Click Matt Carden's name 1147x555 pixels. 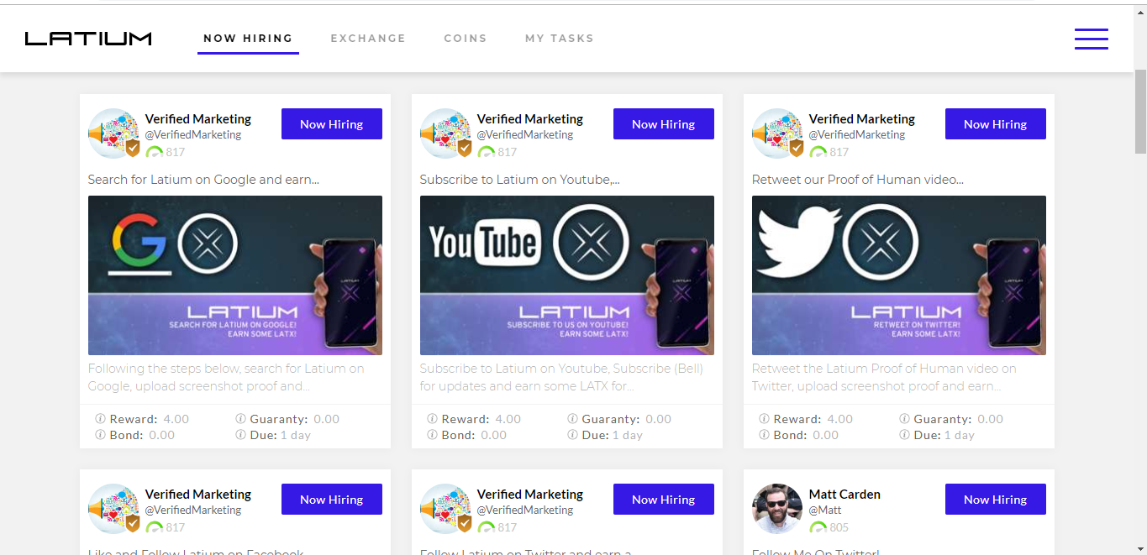tap(844, 495)
